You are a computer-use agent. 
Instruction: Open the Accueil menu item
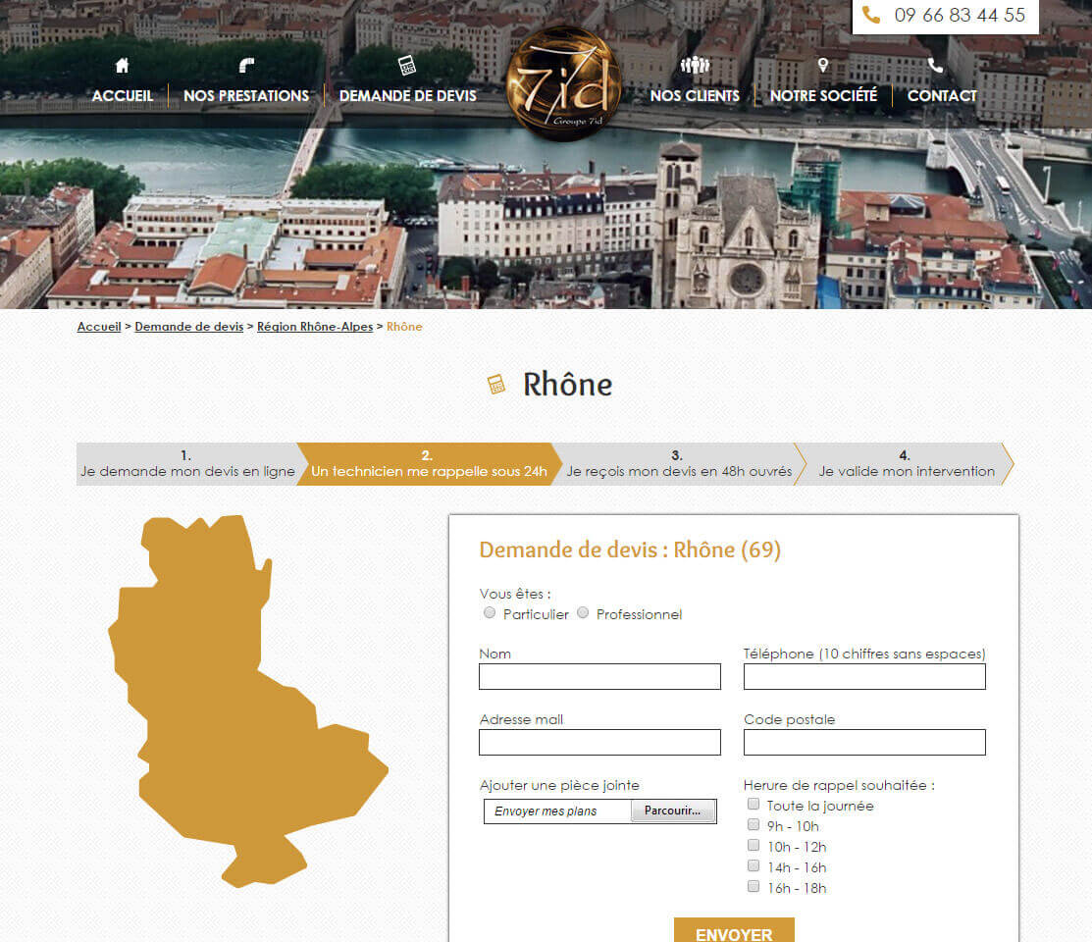tap(123, 96)
